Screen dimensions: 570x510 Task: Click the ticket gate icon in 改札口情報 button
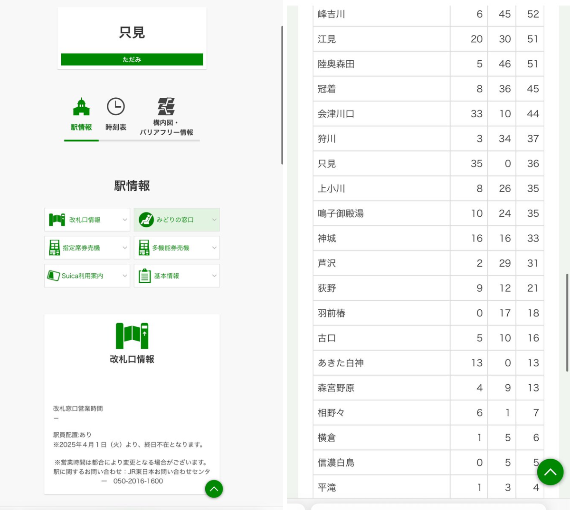(x=57, y=220)
